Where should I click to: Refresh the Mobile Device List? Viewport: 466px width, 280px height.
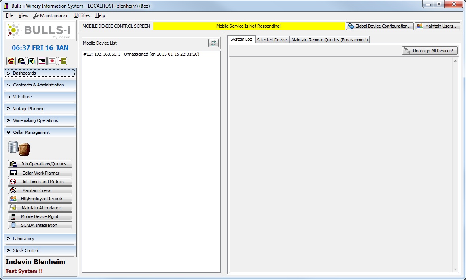(x=213, y=43)
